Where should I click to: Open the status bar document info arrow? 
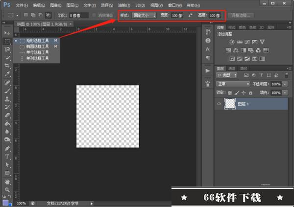click(x=92, y=204)
